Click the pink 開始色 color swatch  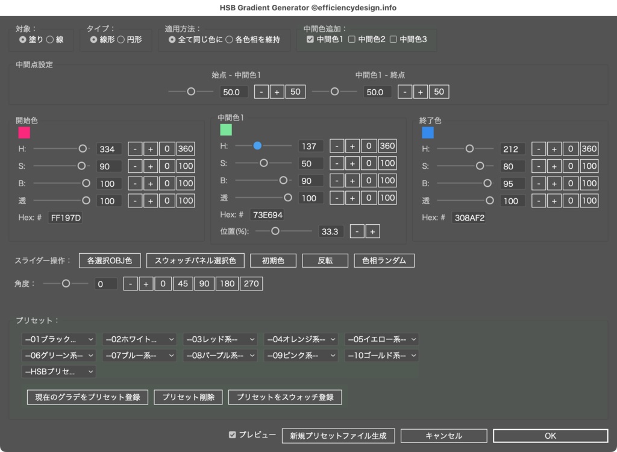(23, 131)
